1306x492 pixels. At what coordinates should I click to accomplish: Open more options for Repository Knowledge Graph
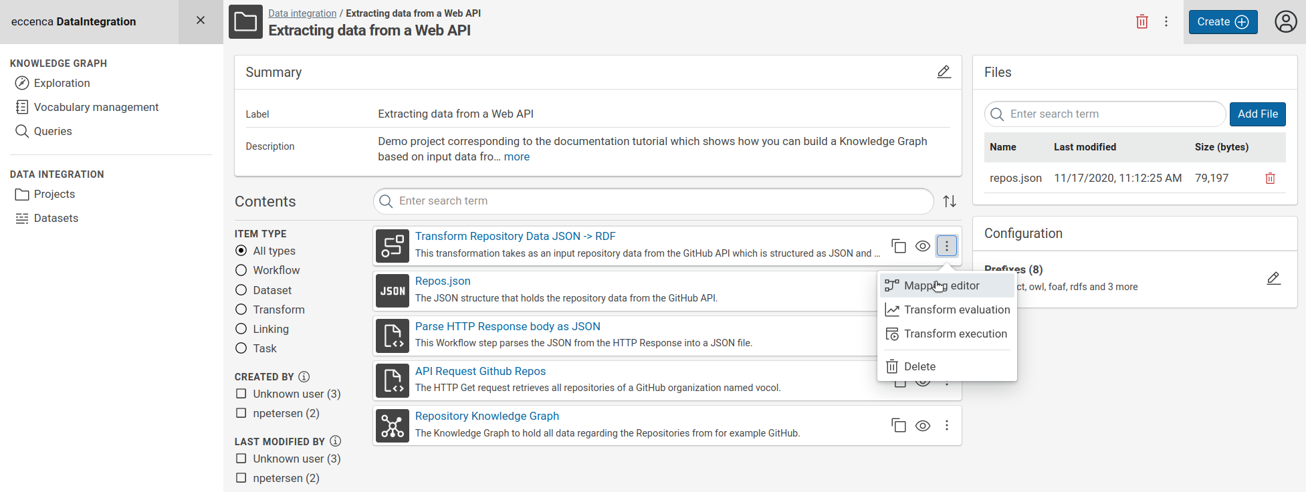tap(947, 426)
